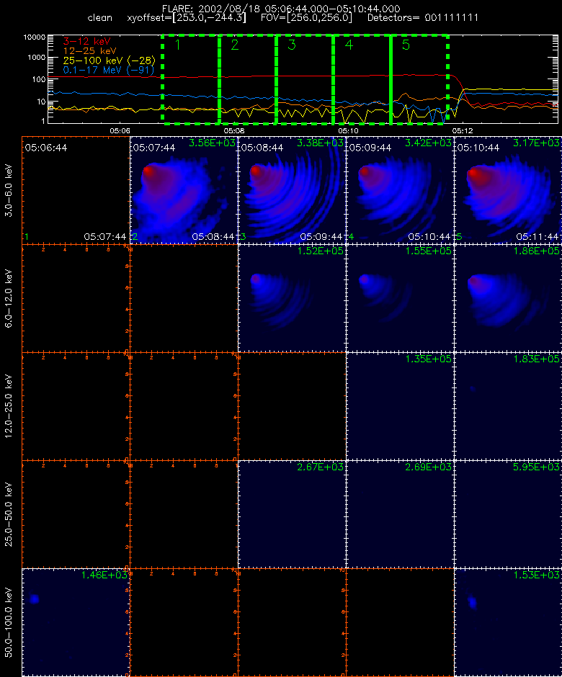Open the 6-12 keV image with peak 1.52E+05
Viewport: 562px width, 677px height.
[292, 298]
